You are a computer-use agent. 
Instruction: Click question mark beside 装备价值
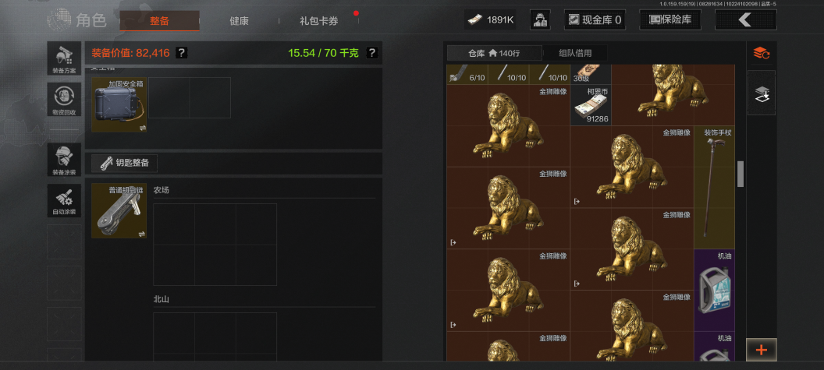pyautogui.click(x=181, y=52)
